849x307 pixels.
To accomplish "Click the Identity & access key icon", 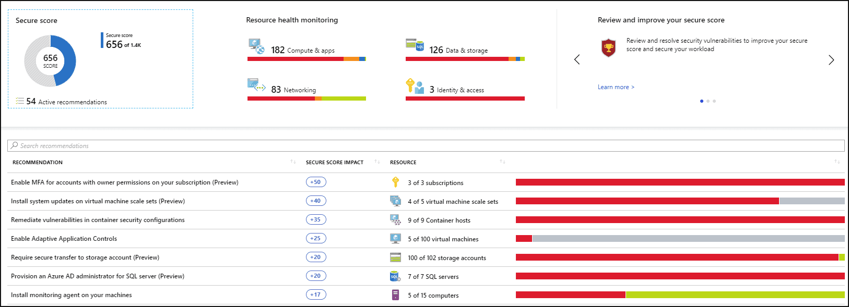I will point(415,86).
